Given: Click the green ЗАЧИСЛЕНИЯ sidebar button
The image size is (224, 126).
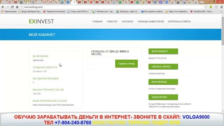Looking at the screenshot, I should click(163, 97).
